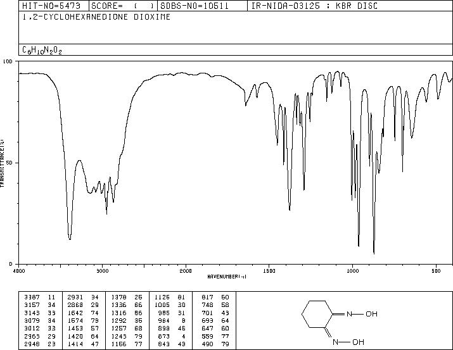Click the chemical structure drawing of the dioxime
Image resolution: width=453 pixels, height=350 pixels.
[x=340, y=322]
